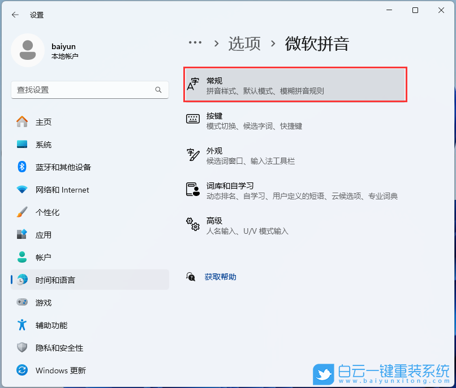
Task: Click the Bluetooth icon for 蓝牙和其他设备
Action: pyautogui.click(x=22, y=167)
